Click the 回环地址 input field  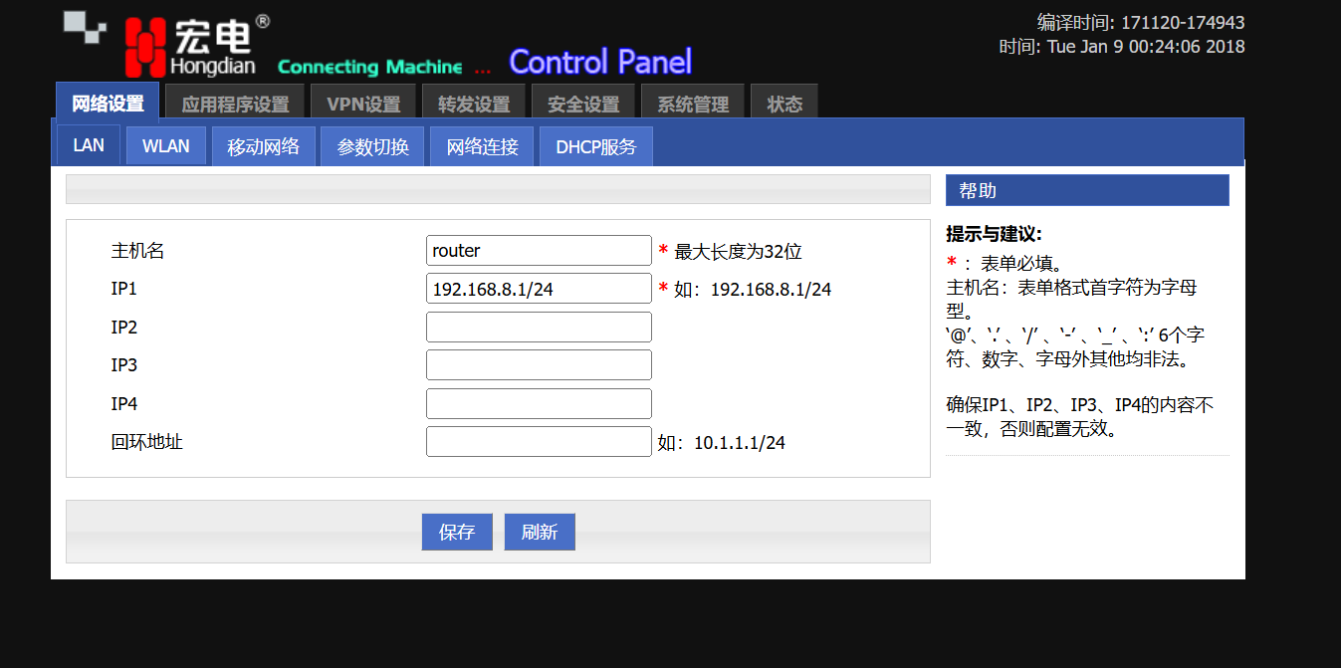539,442
